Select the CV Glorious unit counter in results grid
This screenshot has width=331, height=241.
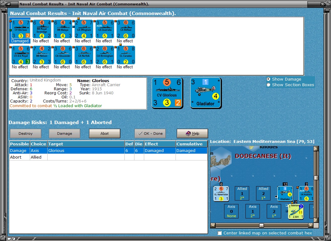(20, 29)
